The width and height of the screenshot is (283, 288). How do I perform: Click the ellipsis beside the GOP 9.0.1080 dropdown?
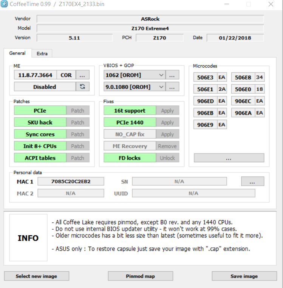[x=172, y=87]
